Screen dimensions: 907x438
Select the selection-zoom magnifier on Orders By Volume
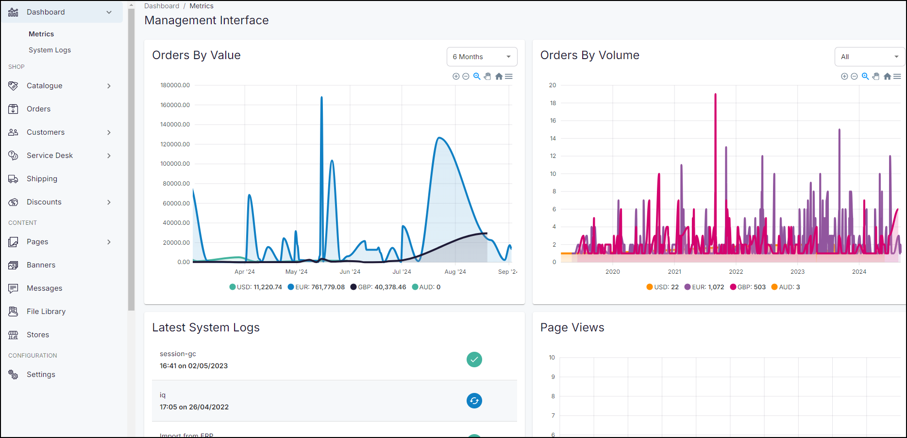(865, 77)
